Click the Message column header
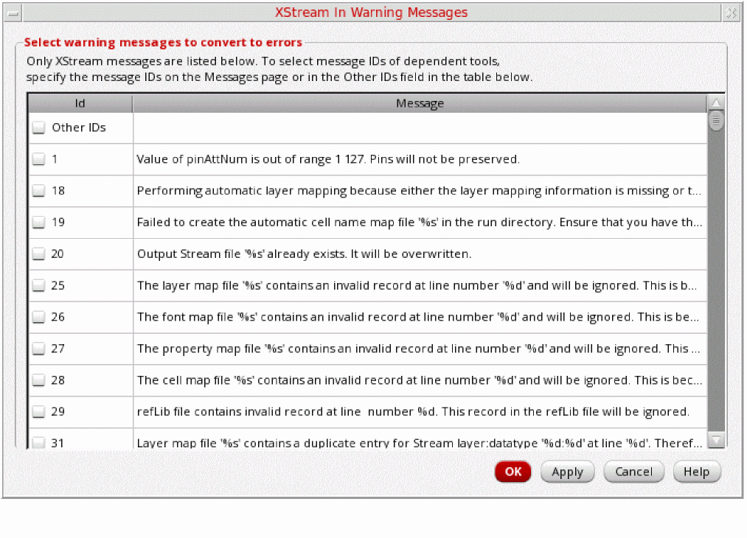 [420, 103]
